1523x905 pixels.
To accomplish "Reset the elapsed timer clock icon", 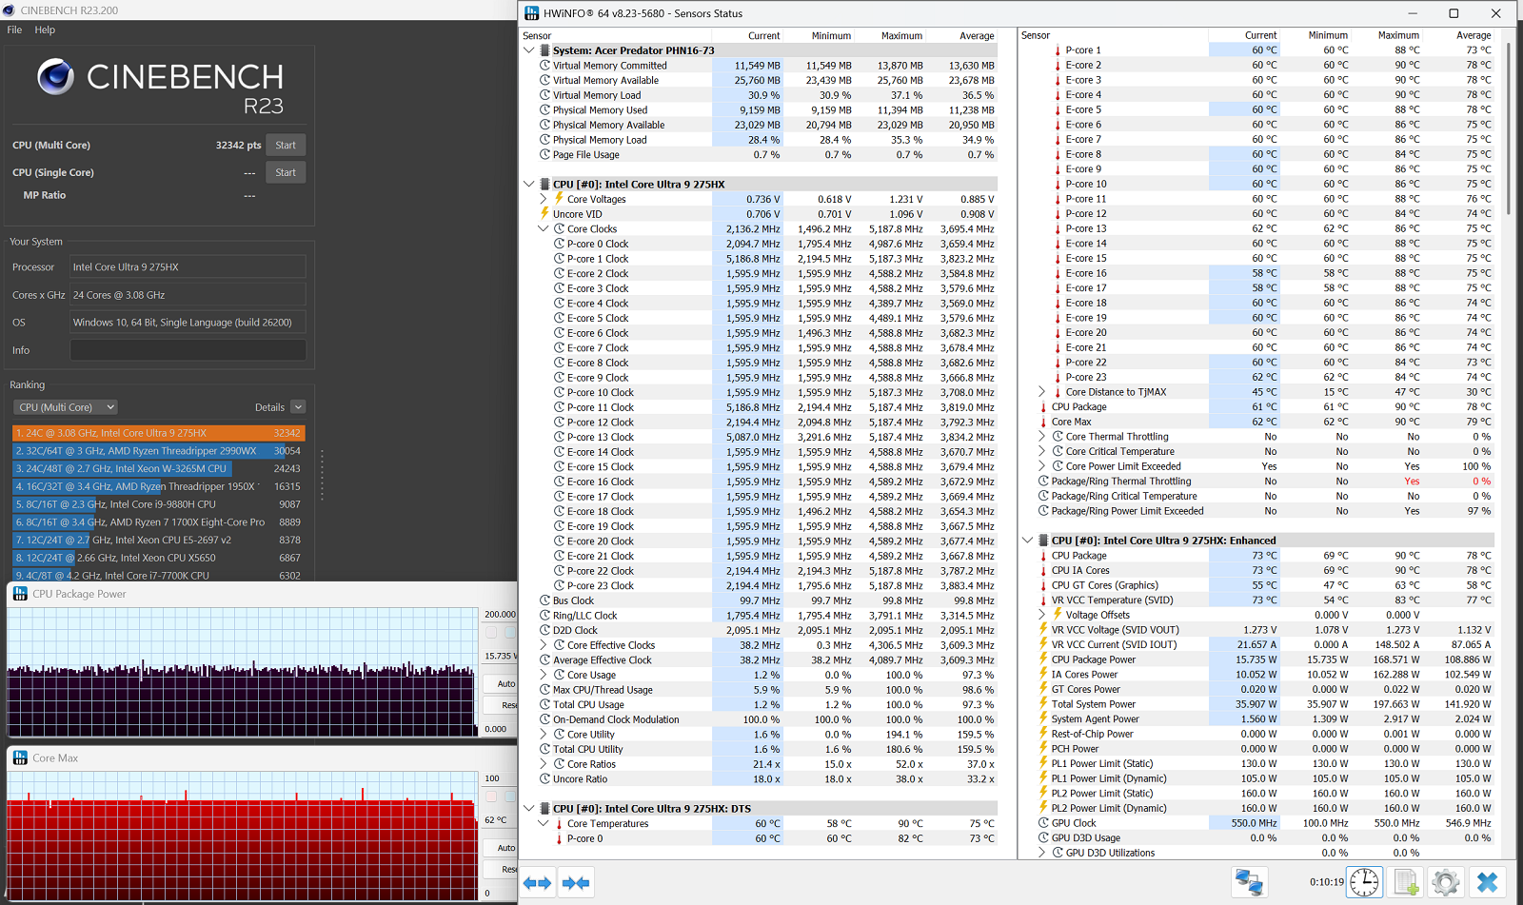I will tap(1364, 882).
